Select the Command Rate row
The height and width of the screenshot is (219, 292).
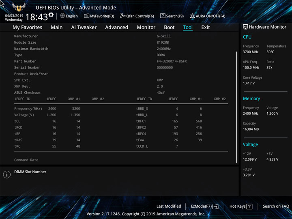tap(121, 160)
